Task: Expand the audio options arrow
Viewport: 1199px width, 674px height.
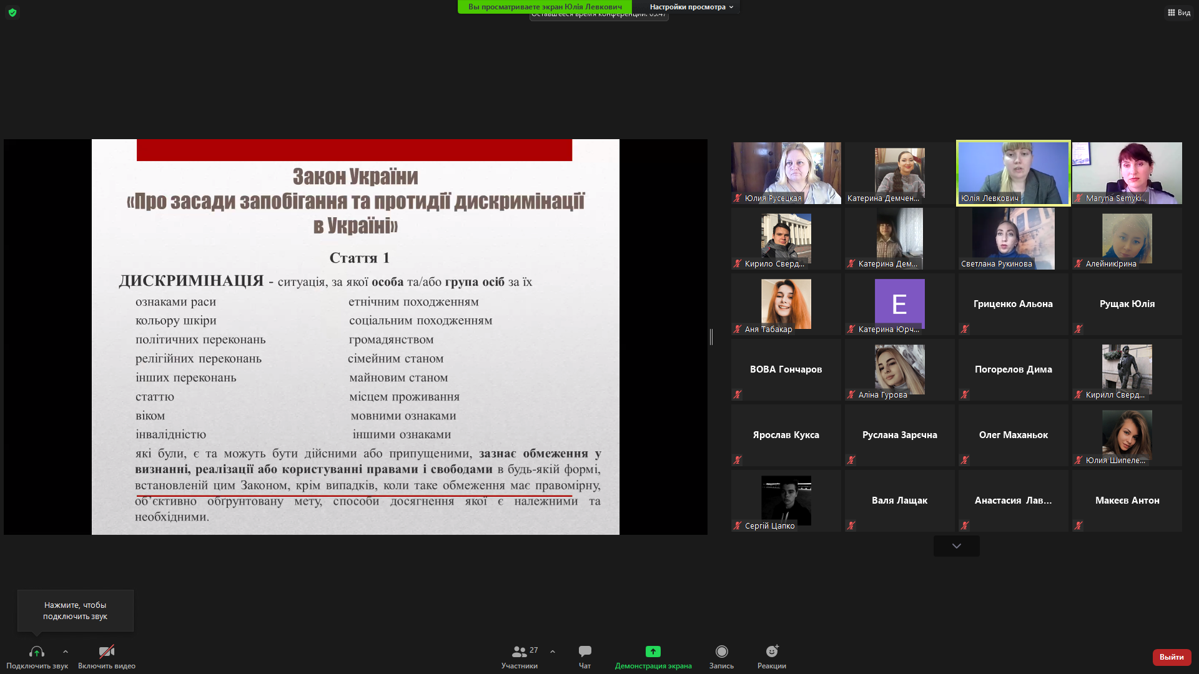Action: pyautogui.click(x=66, y=652)
